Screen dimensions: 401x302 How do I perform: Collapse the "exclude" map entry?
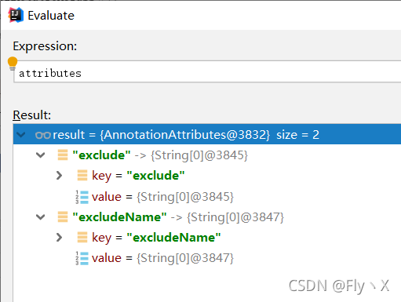41,155
